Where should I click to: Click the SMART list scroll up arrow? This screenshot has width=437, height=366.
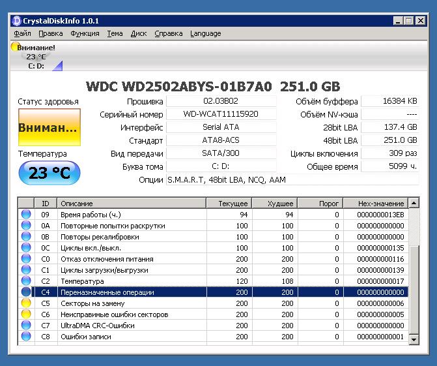414,204
